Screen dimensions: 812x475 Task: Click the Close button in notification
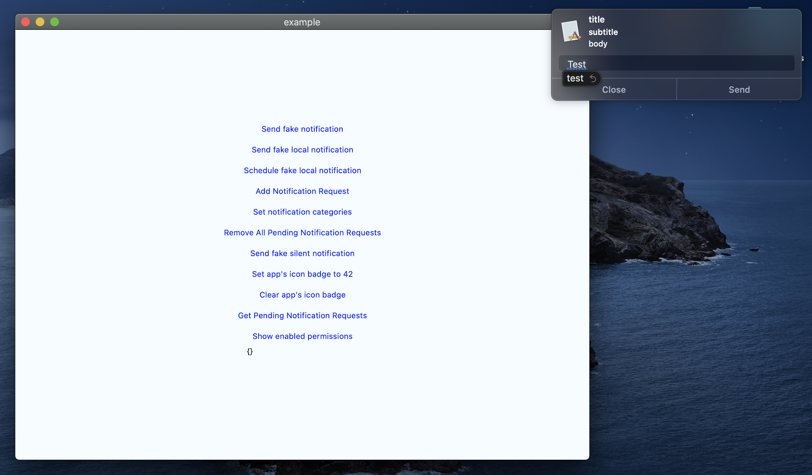pos(614,89)
